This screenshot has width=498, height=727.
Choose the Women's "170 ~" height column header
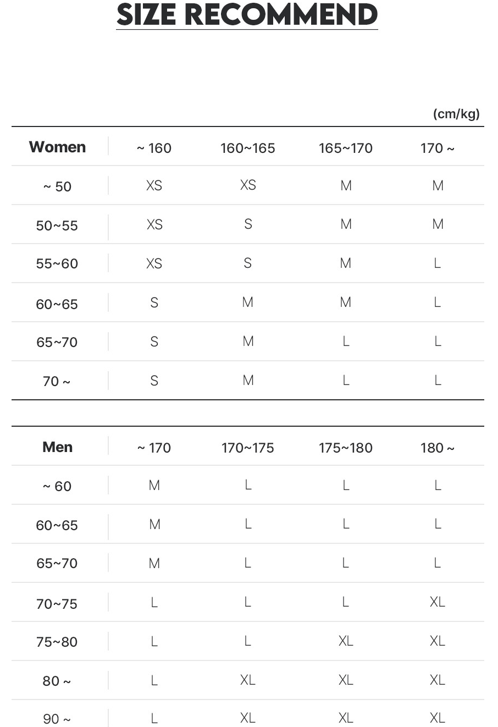(x=437, y=148)
